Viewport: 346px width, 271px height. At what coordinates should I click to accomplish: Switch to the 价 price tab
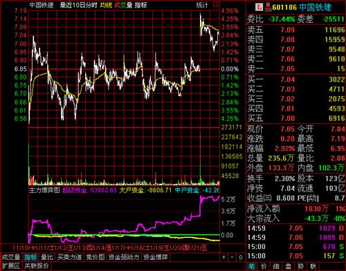(264, 267)
